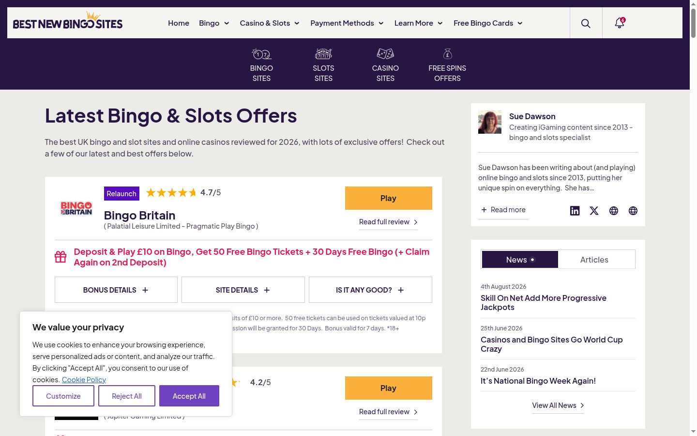The image size is (697, 436).
Task: Open the Payment Methods dropdown menu
Action: click(x=347, y=23)
